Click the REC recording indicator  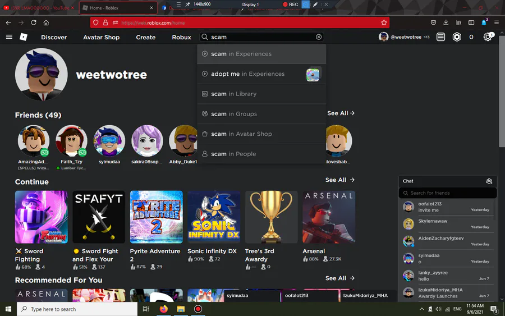point(291,4)
